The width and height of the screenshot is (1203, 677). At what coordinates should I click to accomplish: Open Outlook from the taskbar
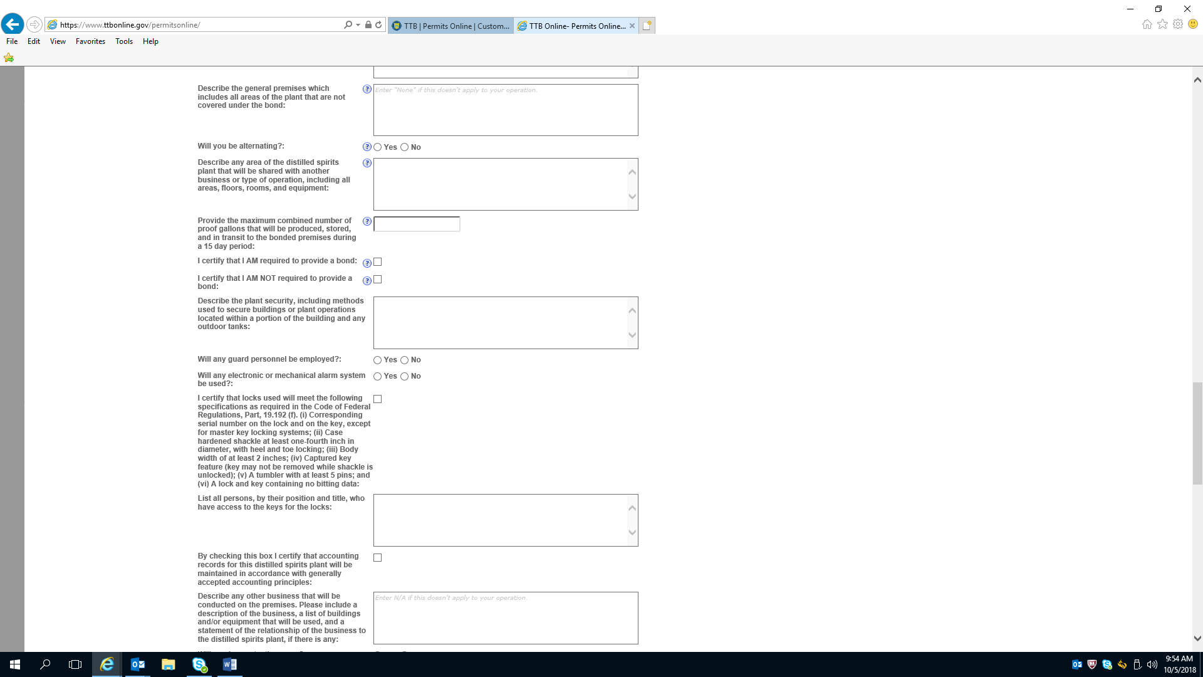pos(137,664)
